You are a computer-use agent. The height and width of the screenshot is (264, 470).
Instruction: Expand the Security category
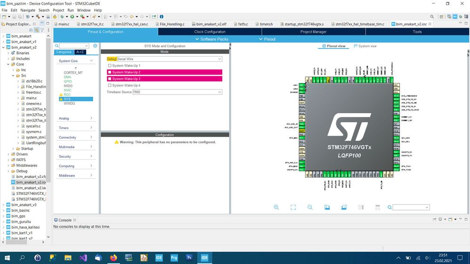tap(76, 156)
